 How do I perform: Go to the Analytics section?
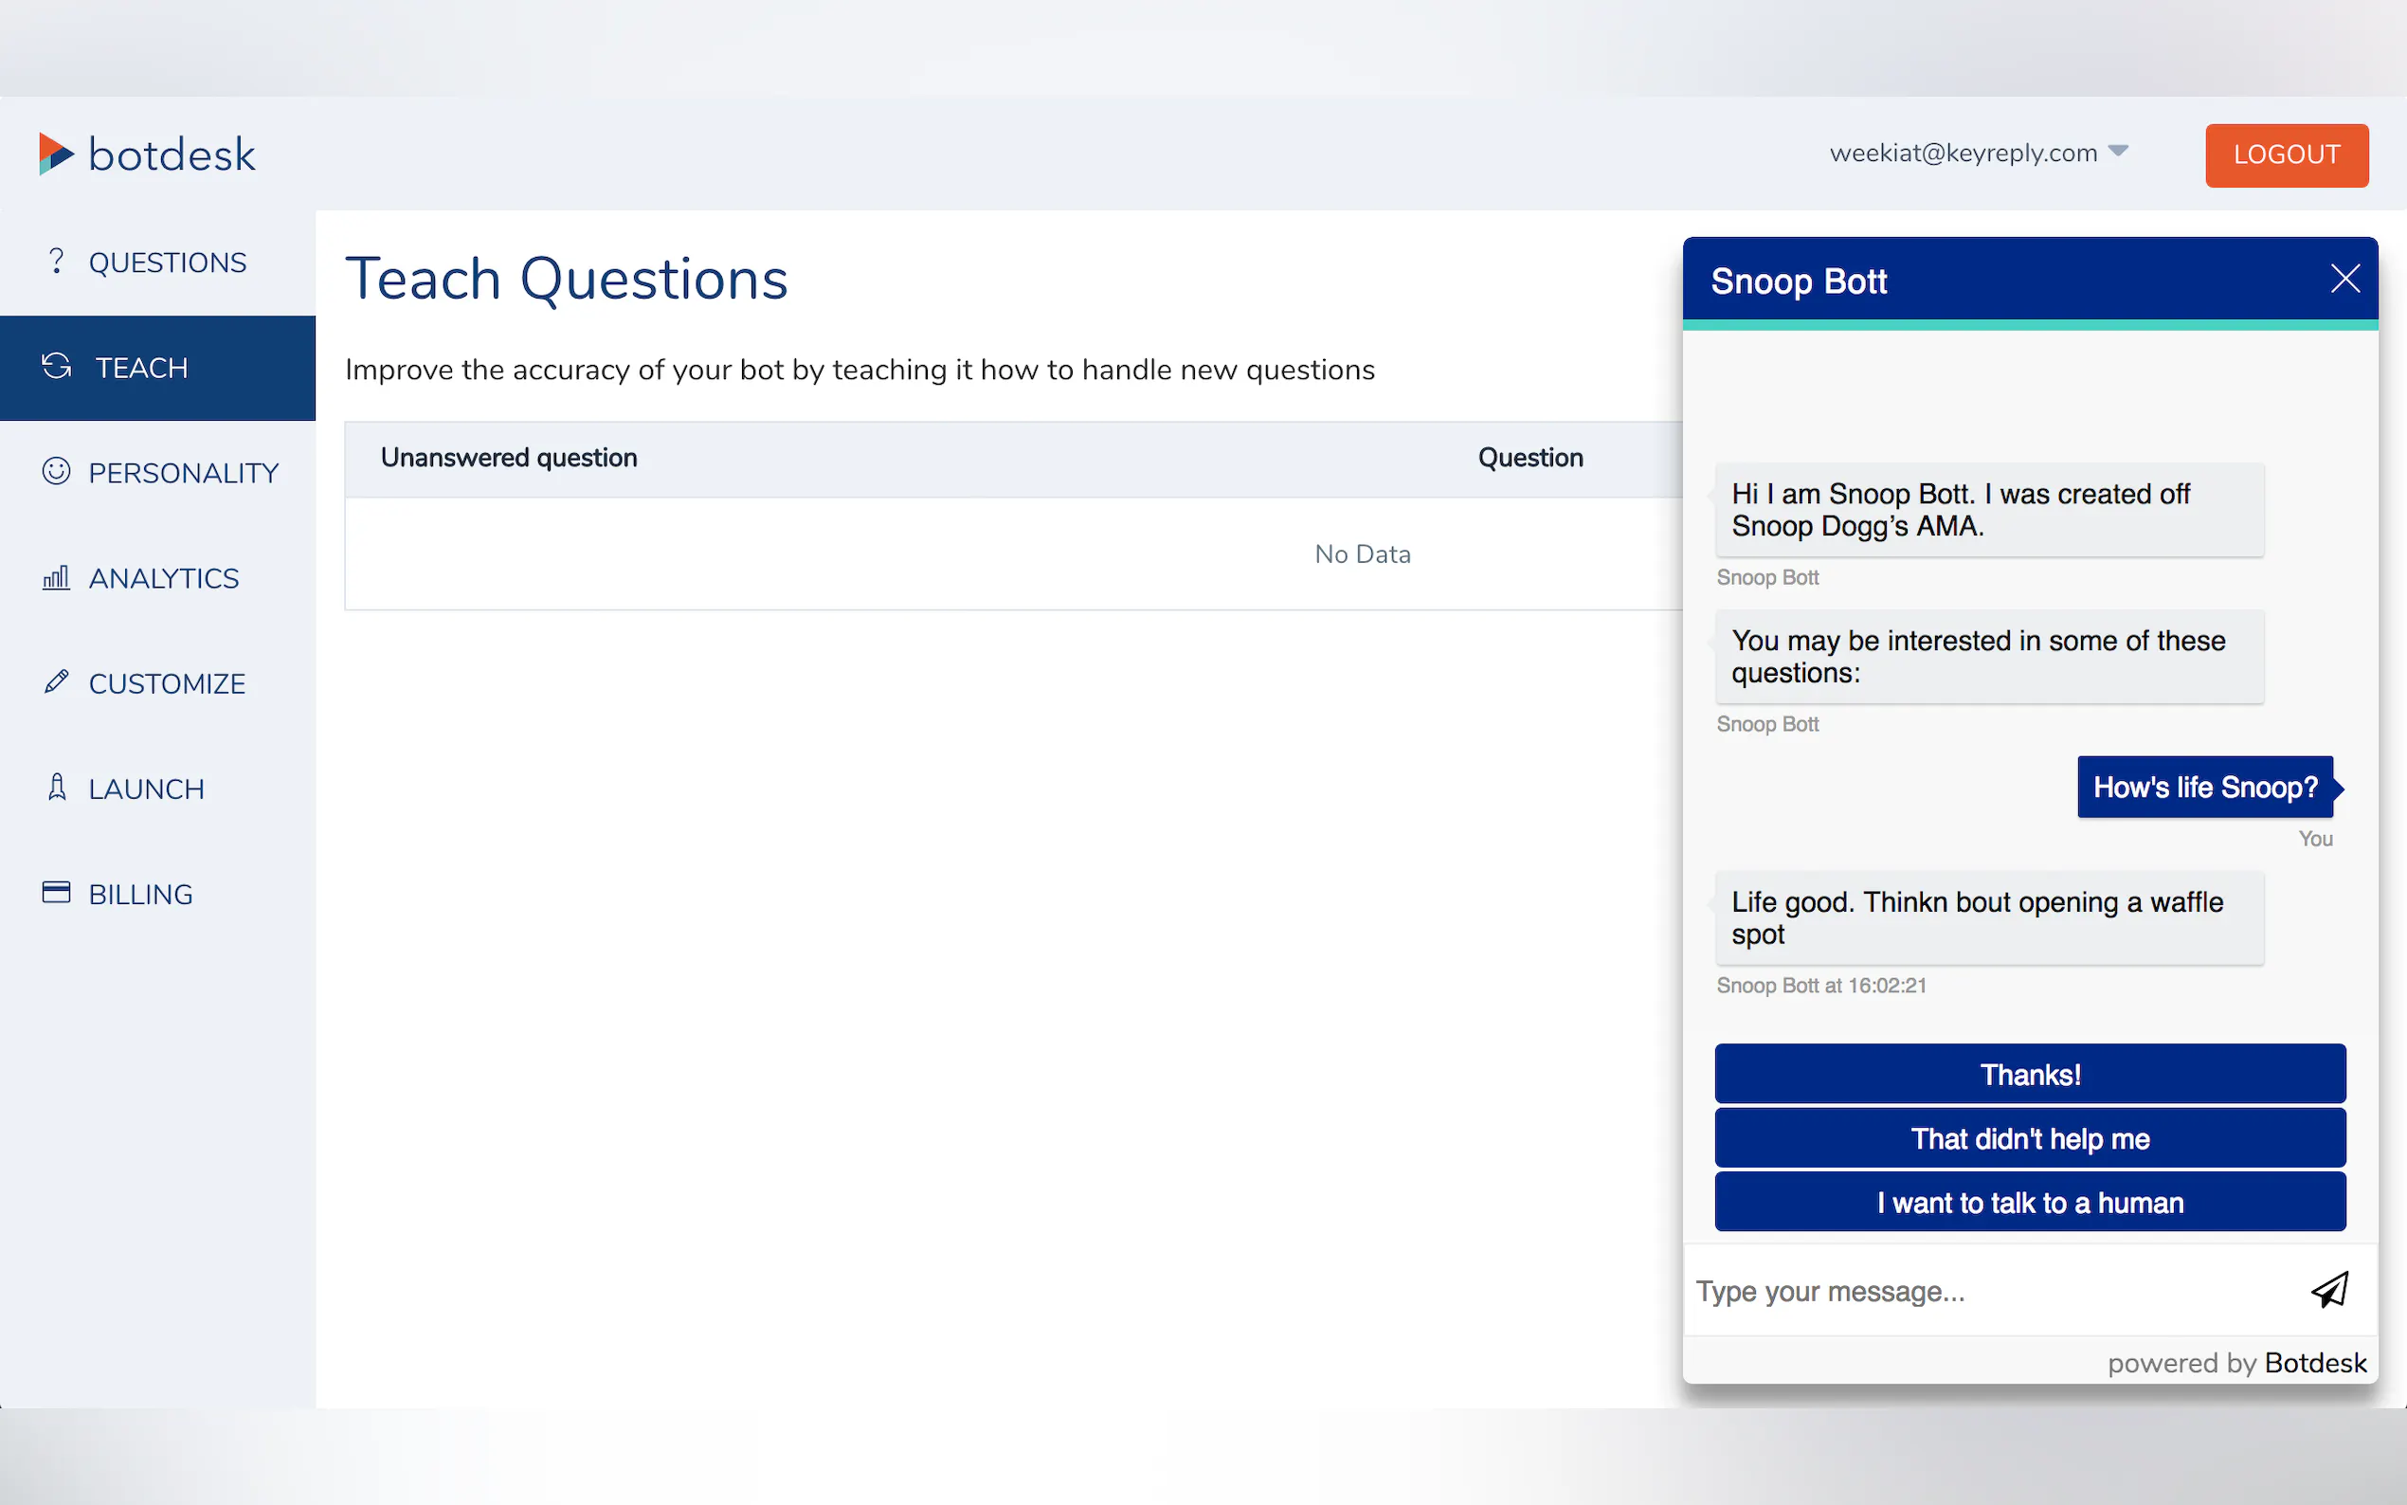coord(163,578)
